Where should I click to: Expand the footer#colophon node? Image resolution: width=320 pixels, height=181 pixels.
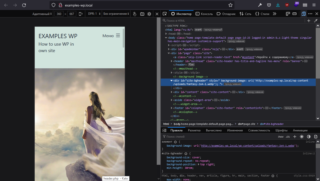(x=171, y=108)
